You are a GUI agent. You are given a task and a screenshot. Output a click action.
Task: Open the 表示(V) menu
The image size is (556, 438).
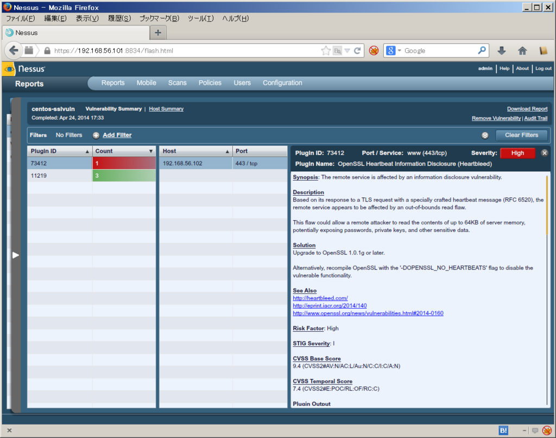pos(87,18)
